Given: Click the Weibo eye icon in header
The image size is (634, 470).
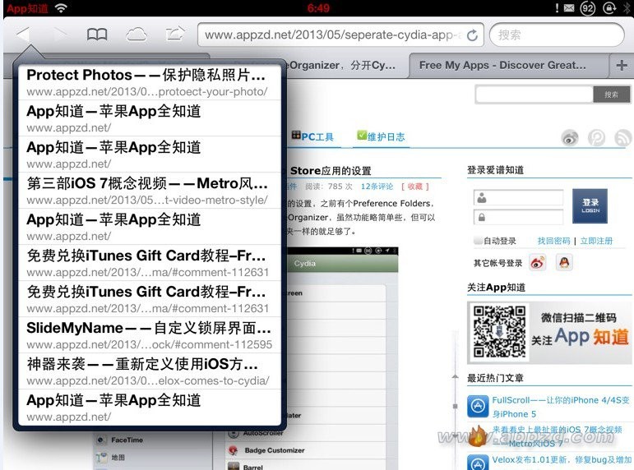Looking at the screenshot, I should click(570, 138).
